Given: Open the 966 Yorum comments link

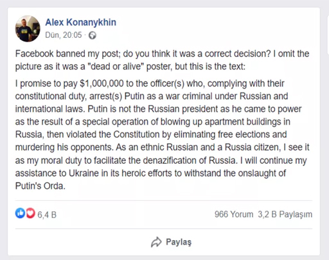Looking at the screenshot, I should (234, 214).
